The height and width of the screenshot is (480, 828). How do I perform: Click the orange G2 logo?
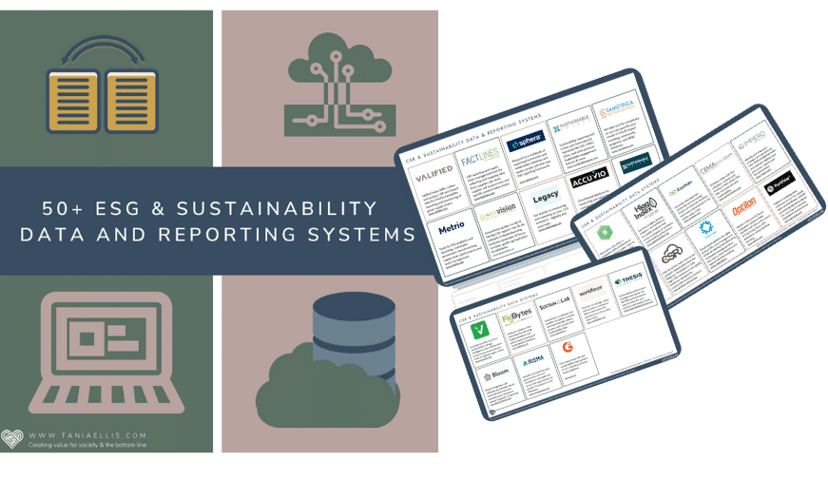tap(568, 347)
